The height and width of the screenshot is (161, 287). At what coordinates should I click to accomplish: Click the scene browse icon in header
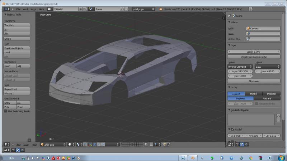(91, 9)
